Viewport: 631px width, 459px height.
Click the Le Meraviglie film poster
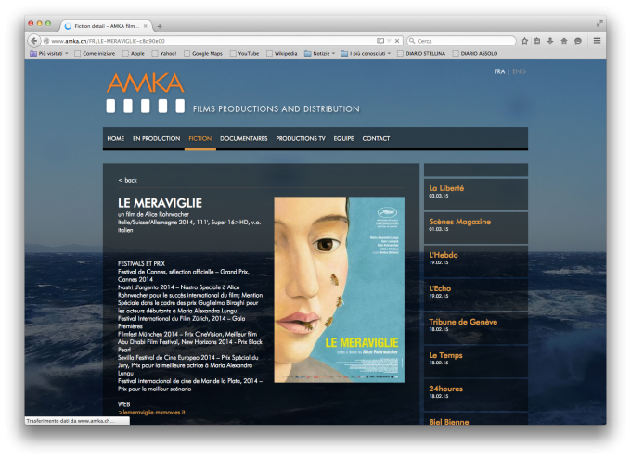tap(340, 289)
